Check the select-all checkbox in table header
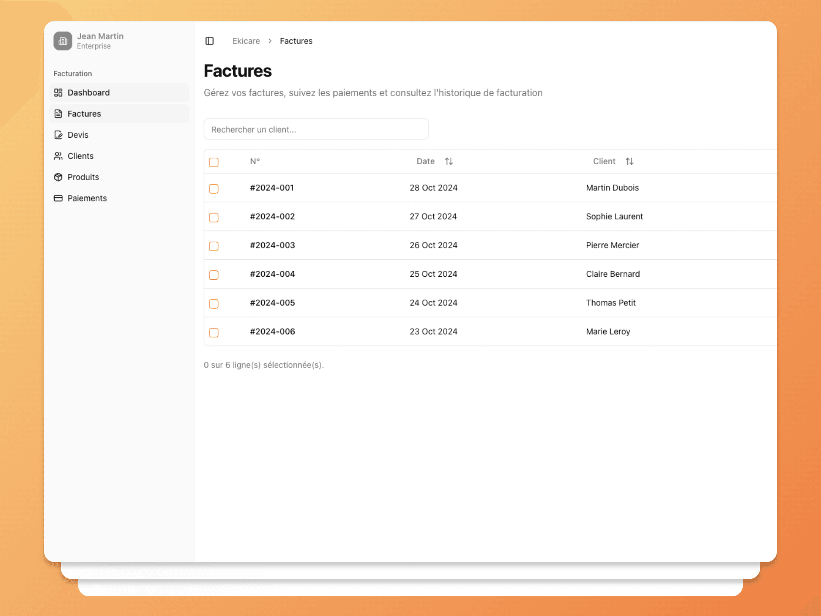Image resolution: width=821 pixels, height=616 pixels. click(214, 162)
